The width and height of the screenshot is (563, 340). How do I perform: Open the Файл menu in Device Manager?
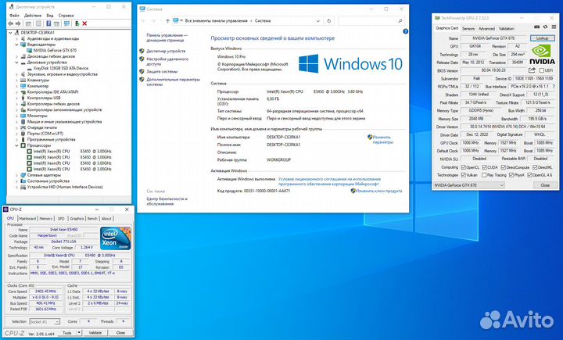(x=14, y=16)
